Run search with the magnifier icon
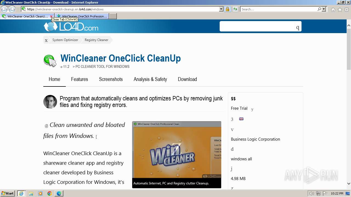Viewport: 351px width, 197px height. pos(319,9)
